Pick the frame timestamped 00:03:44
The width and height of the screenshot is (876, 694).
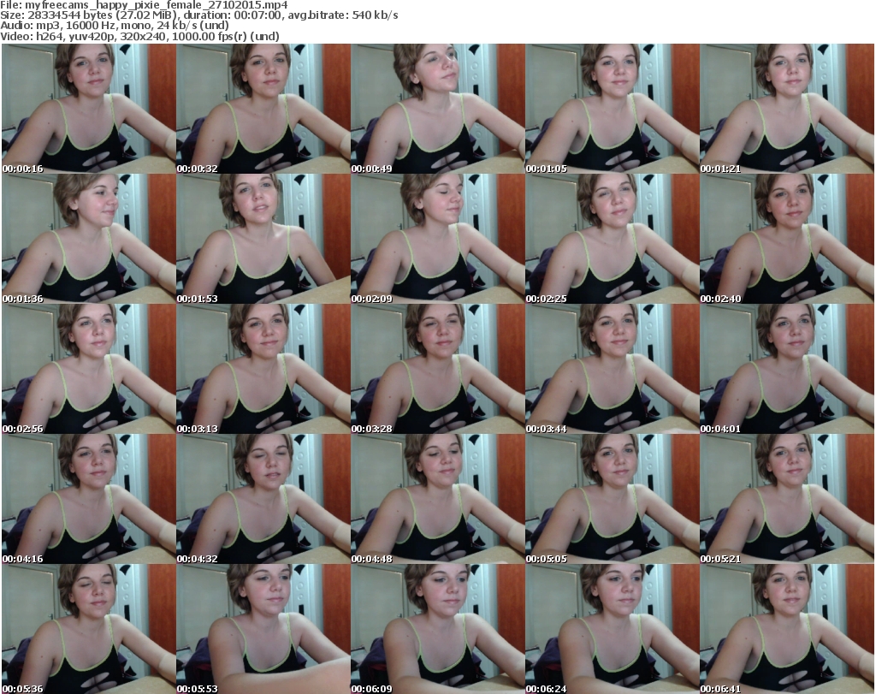613,369
